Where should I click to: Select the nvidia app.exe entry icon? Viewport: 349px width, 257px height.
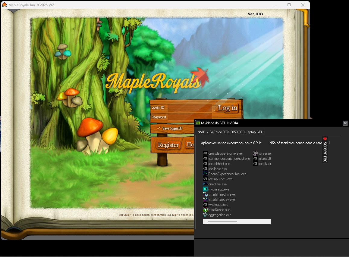pyautogui.click(x=205, y=189)
